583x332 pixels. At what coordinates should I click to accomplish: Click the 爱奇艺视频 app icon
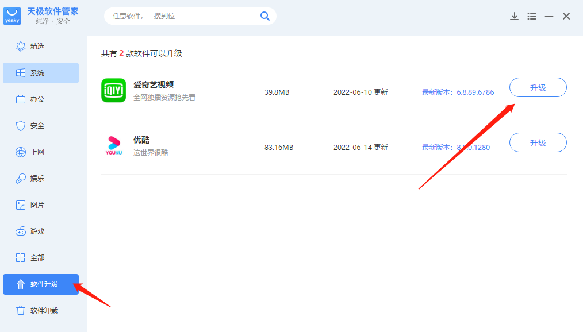pos(114,90)
